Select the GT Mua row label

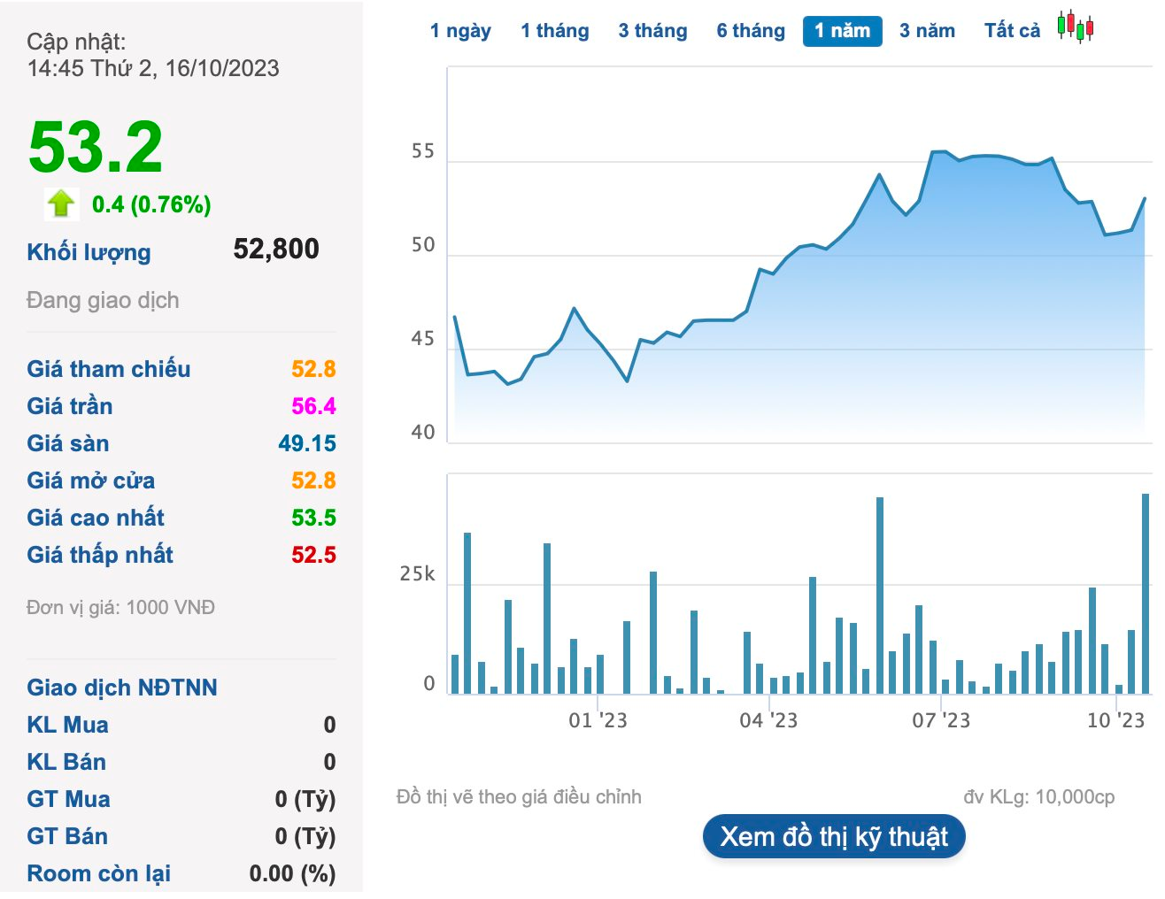click(x=68, y=799)
